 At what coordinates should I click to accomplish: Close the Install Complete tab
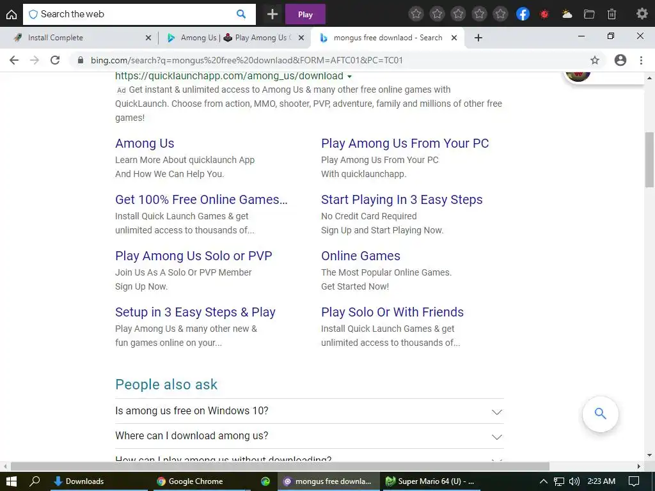click(148, 38)
